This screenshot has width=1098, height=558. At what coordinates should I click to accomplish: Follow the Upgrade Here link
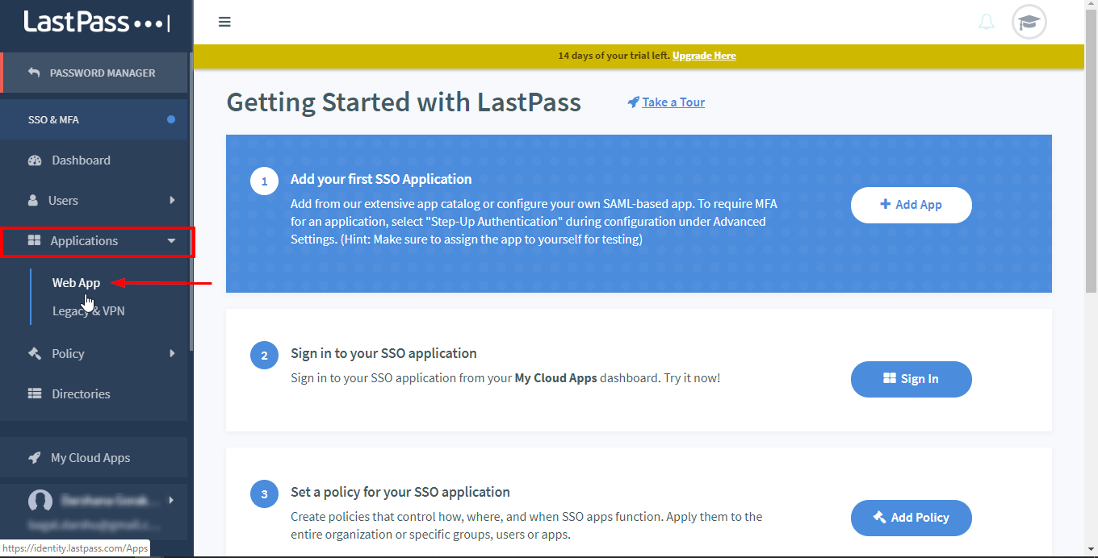coord(703,56)
